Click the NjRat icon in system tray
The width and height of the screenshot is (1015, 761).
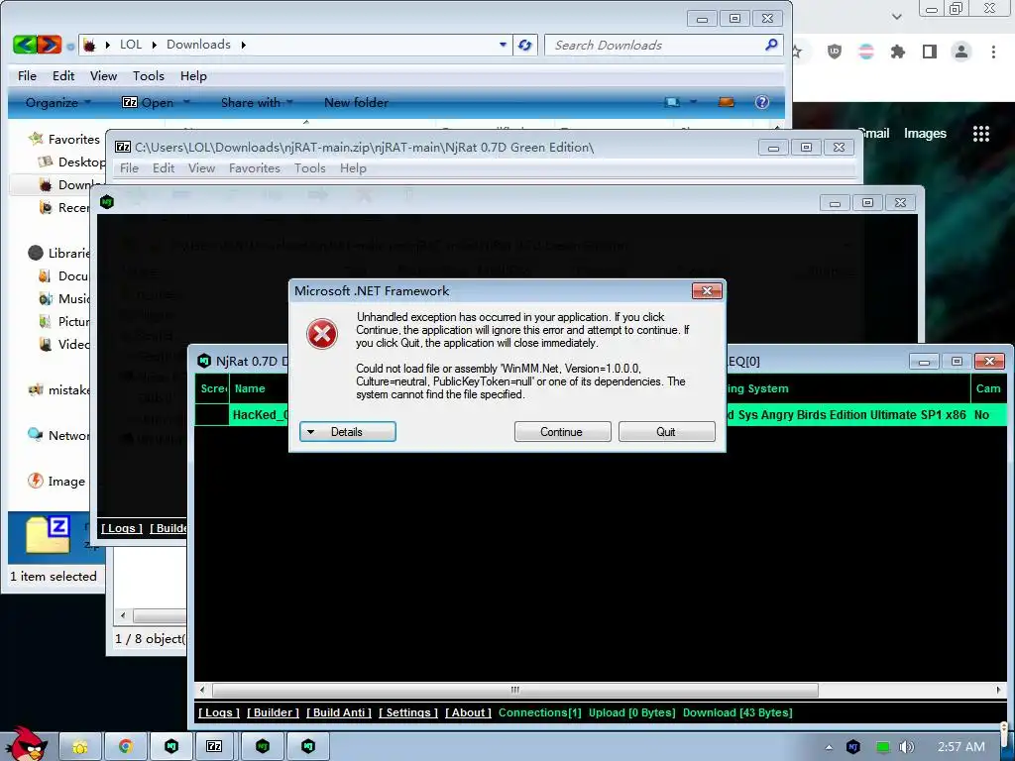(x=853, y=747)
